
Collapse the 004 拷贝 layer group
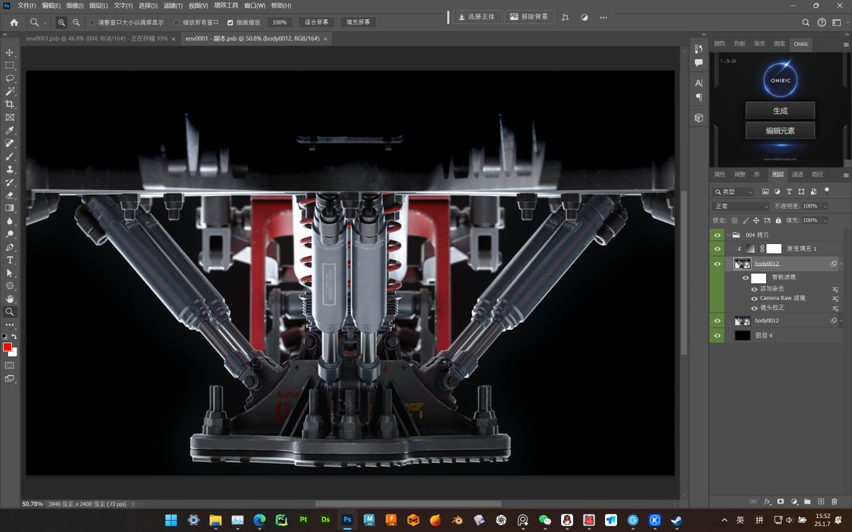tap(728, 235)
